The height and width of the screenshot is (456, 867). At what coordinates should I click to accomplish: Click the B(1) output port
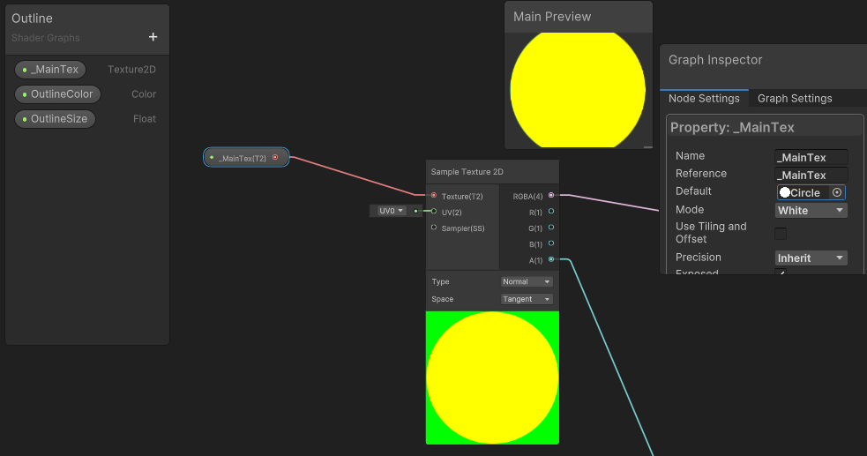(550, 243)
